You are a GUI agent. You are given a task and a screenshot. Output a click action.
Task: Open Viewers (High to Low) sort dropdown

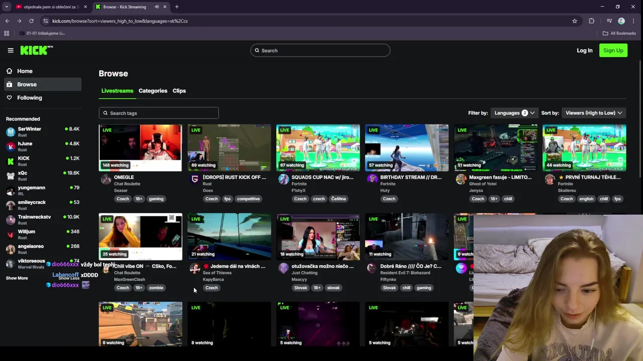tap(594, 113)
